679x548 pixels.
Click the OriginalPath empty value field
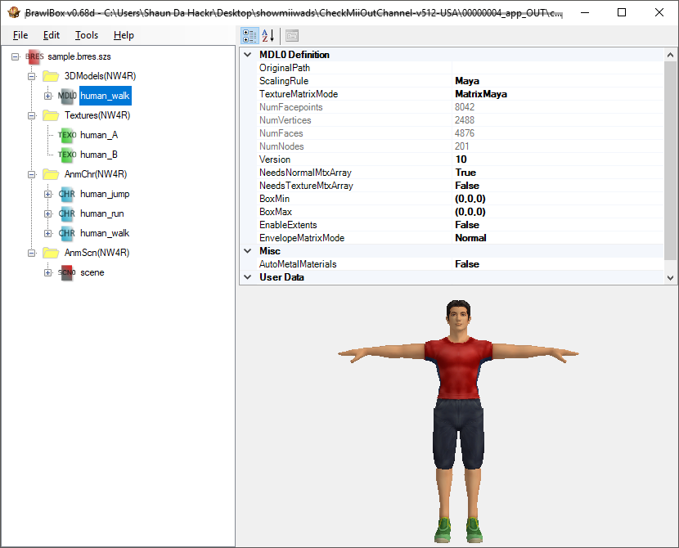558,68
